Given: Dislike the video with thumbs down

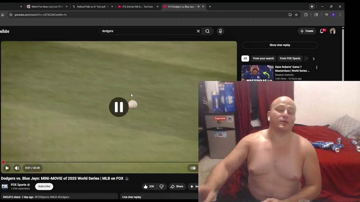Looking at the screenshot, I should coord(161,186).
